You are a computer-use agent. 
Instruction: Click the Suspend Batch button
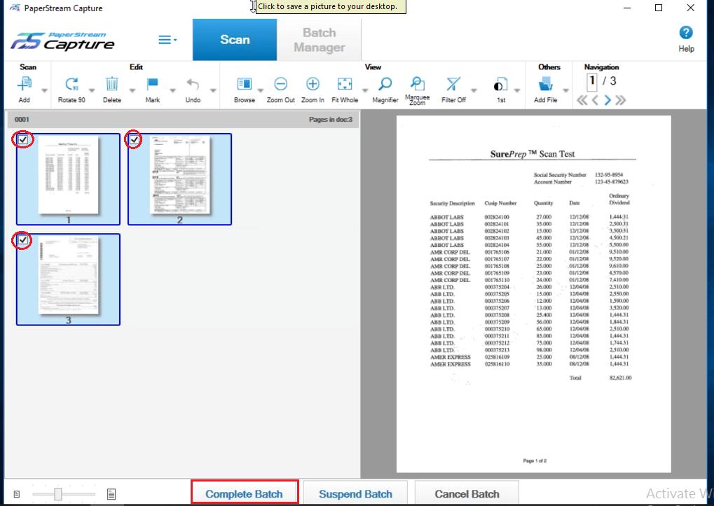[x=355, y=493]
